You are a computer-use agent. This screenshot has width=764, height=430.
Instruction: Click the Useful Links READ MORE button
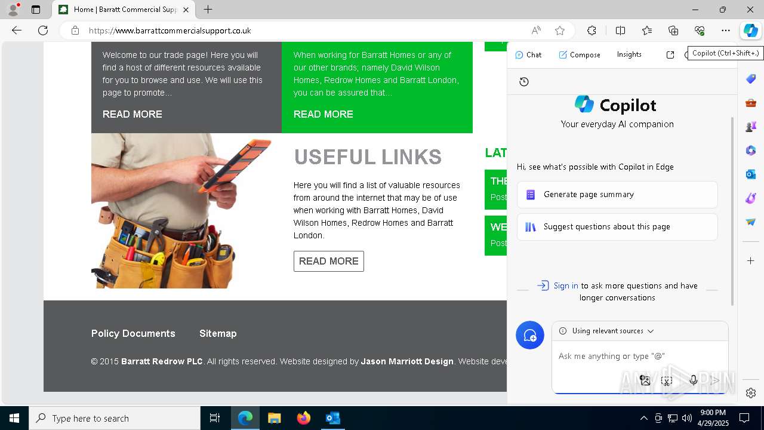tap(329, 261)
